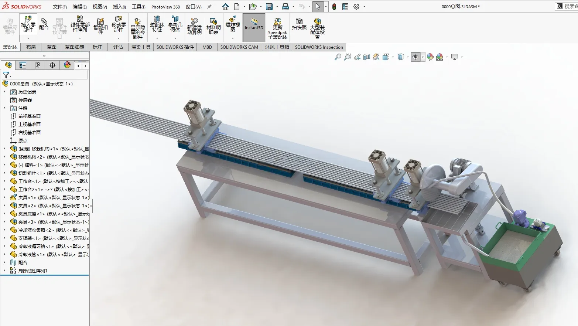Image resolution: width=578 pixels, height=326 pixels.
Task: Toggle the rebuild traffic light icon
Action: (334, 7)
